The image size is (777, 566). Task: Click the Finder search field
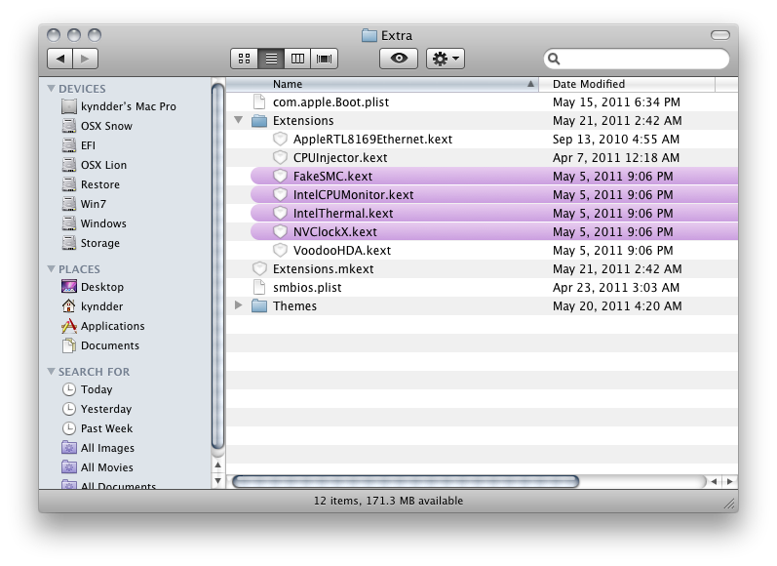point(637,59)
